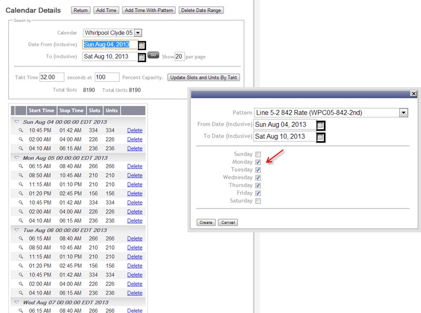Close the pattern dialog with X
The height and width of the screenshot is (313, 421).
tap(413, 94)
